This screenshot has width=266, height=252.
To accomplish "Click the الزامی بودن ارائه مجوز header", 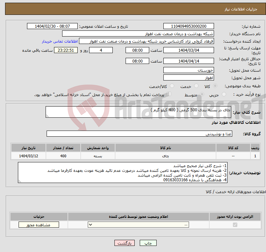I will pyautogui.click(x=235, y=216).
